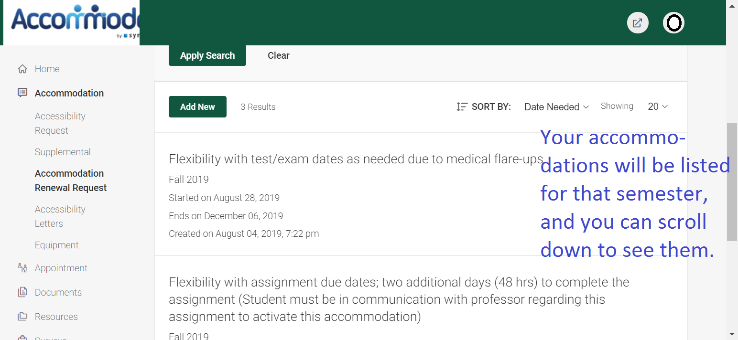The width and height of the screenshot is (738, 340).
Task: Click the Accommodation sidebar icon
Action: click(x=22, y=93)
